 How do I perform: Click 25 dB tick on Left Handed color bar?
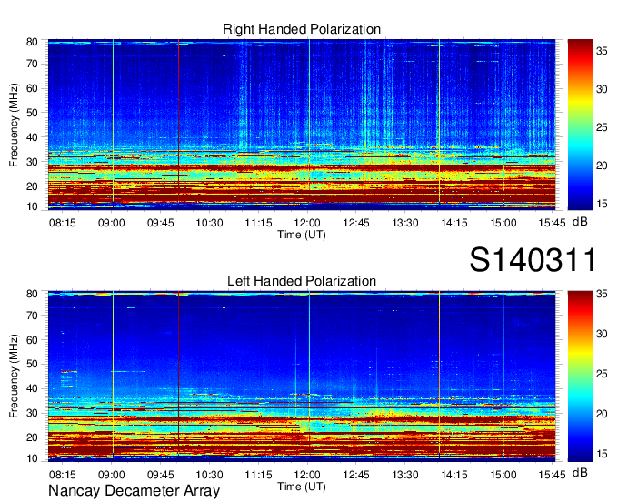602,374
